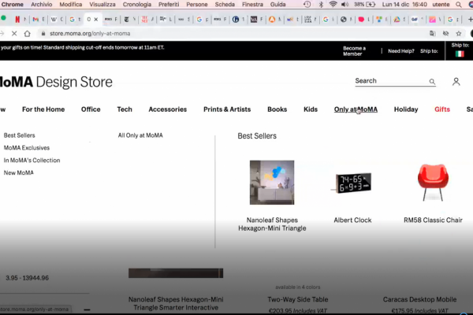Open the red Gifts category
The width and height of the screenshot is (473, 315).
442,109
